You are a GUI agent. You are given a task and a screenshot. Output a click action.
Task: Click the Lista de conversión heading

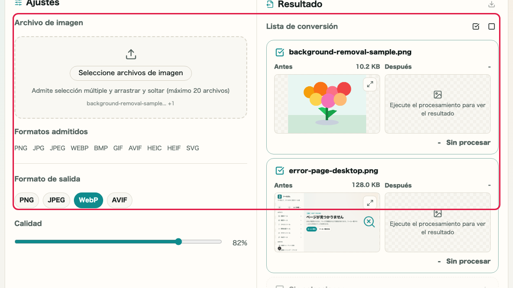302,26
